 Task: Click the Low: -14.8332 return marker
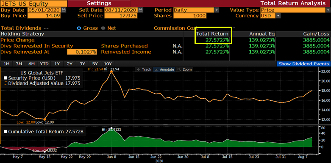coord(45,152)
